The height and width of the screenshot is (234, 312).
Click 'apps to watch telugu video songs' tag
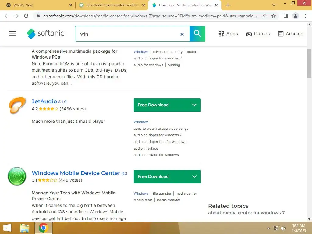point(161,129)
